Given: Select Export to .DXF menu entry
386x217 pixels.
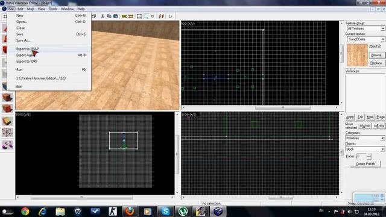Looking at the screenshot, I should click(49, 61).
